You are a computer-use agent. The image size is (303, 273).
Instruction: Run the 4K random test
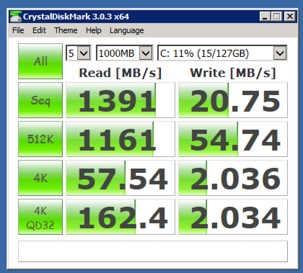pos(40,178)
